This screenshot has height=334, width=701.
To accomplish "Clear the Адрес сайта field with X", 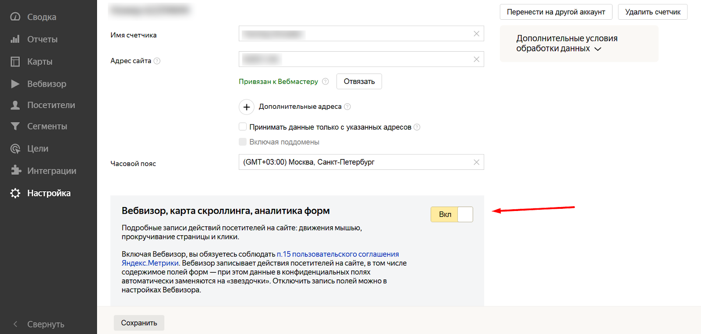I will pos(476,59).
